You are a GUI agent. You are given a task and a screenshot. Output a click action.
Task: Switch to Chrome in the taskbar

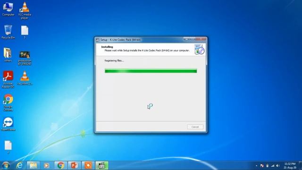pos(61,165)
